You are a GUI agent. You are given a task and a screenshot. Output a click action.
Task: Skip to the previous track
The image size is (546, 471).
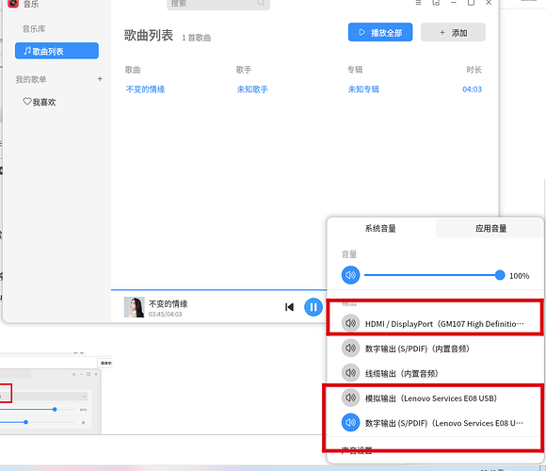pos(289,307)
